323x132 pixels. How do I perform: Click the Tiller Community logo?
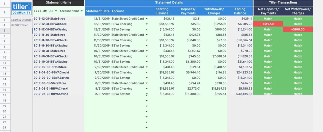pos(22,9)
